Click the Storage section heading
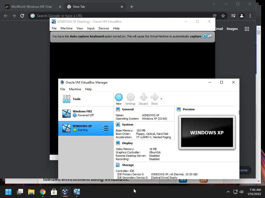The width and height of the screenshot is (265, 198). [128, 165]
